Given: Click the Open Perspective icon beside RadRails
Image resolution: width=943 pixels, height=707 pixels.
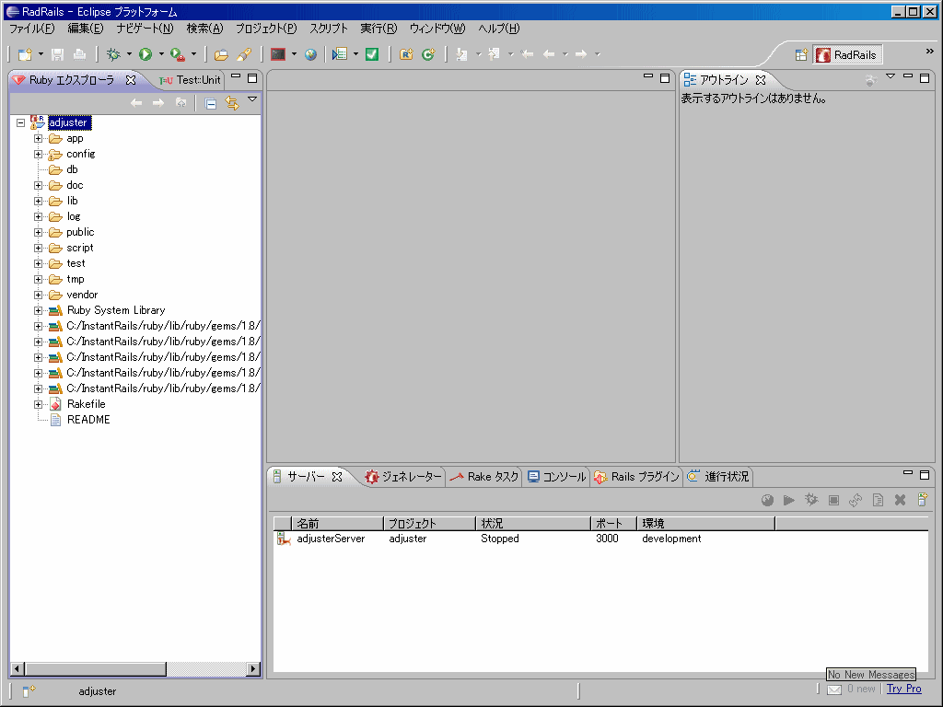Looking at the screenshot, I should (x=801, y=54).
